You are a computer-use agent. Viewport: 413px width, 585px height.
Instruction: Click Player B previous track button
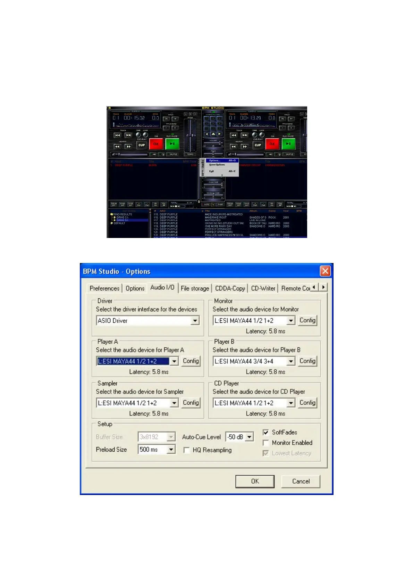pos(234,135)
